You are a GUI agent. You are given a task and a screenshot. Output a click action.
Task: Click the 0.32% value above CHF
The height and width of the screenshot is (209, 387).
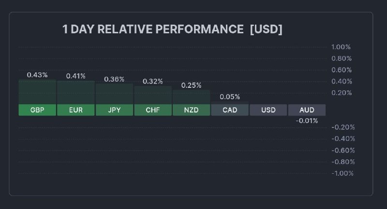click(153, 81)
